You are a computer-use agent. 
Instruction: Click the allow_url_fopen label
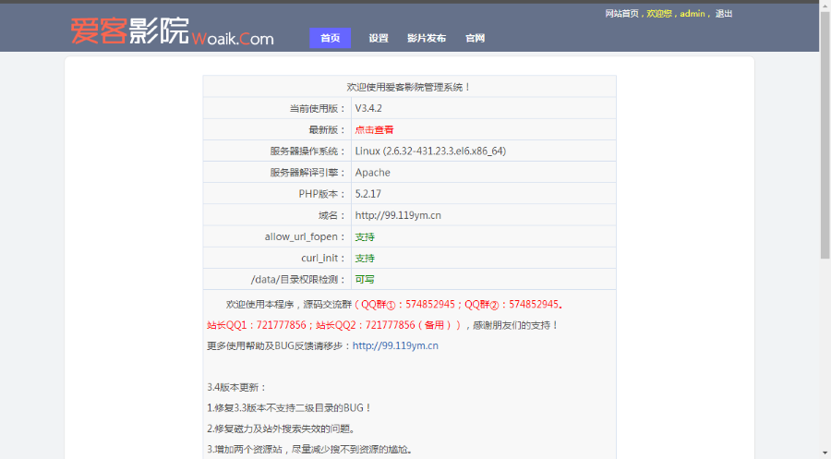click(x=306, y=237)
